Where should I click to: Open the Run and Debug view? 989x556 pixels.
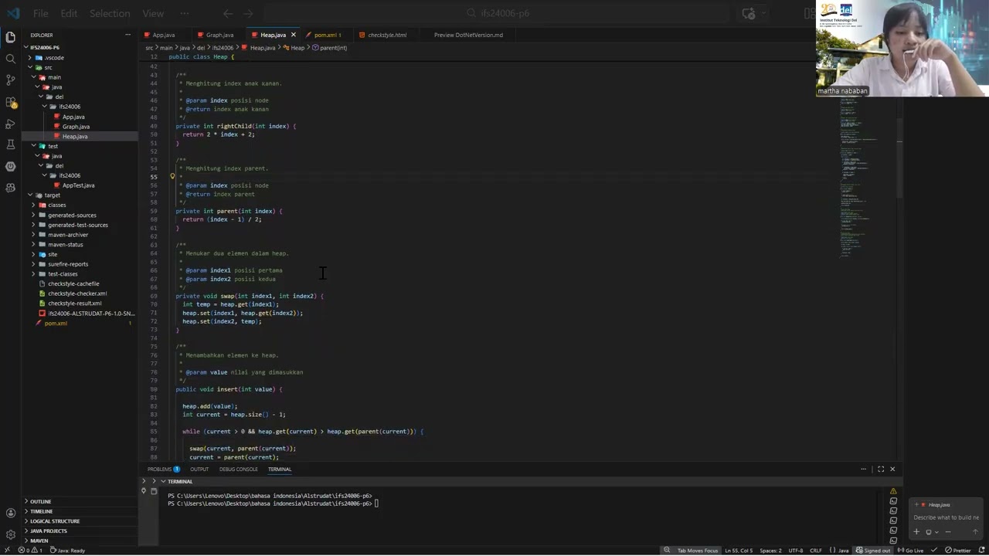coord(11,124)
